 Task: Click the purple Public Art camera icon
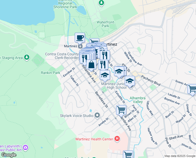[25, 147]
